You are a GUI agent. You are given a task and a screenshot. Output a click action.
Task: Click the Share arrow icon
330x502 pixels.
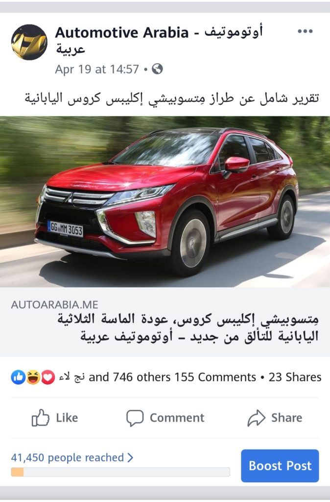pos(256,418)
